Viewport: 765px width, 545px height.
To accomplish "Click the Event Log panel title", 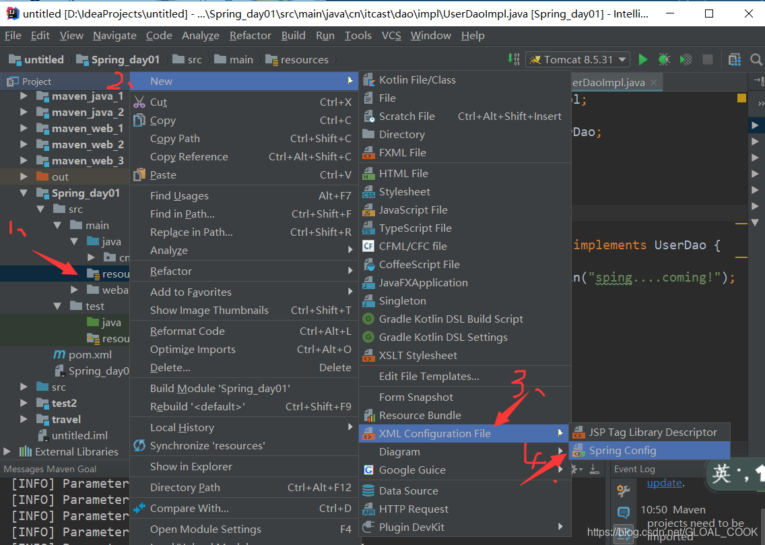I will (x=634, y=470).
